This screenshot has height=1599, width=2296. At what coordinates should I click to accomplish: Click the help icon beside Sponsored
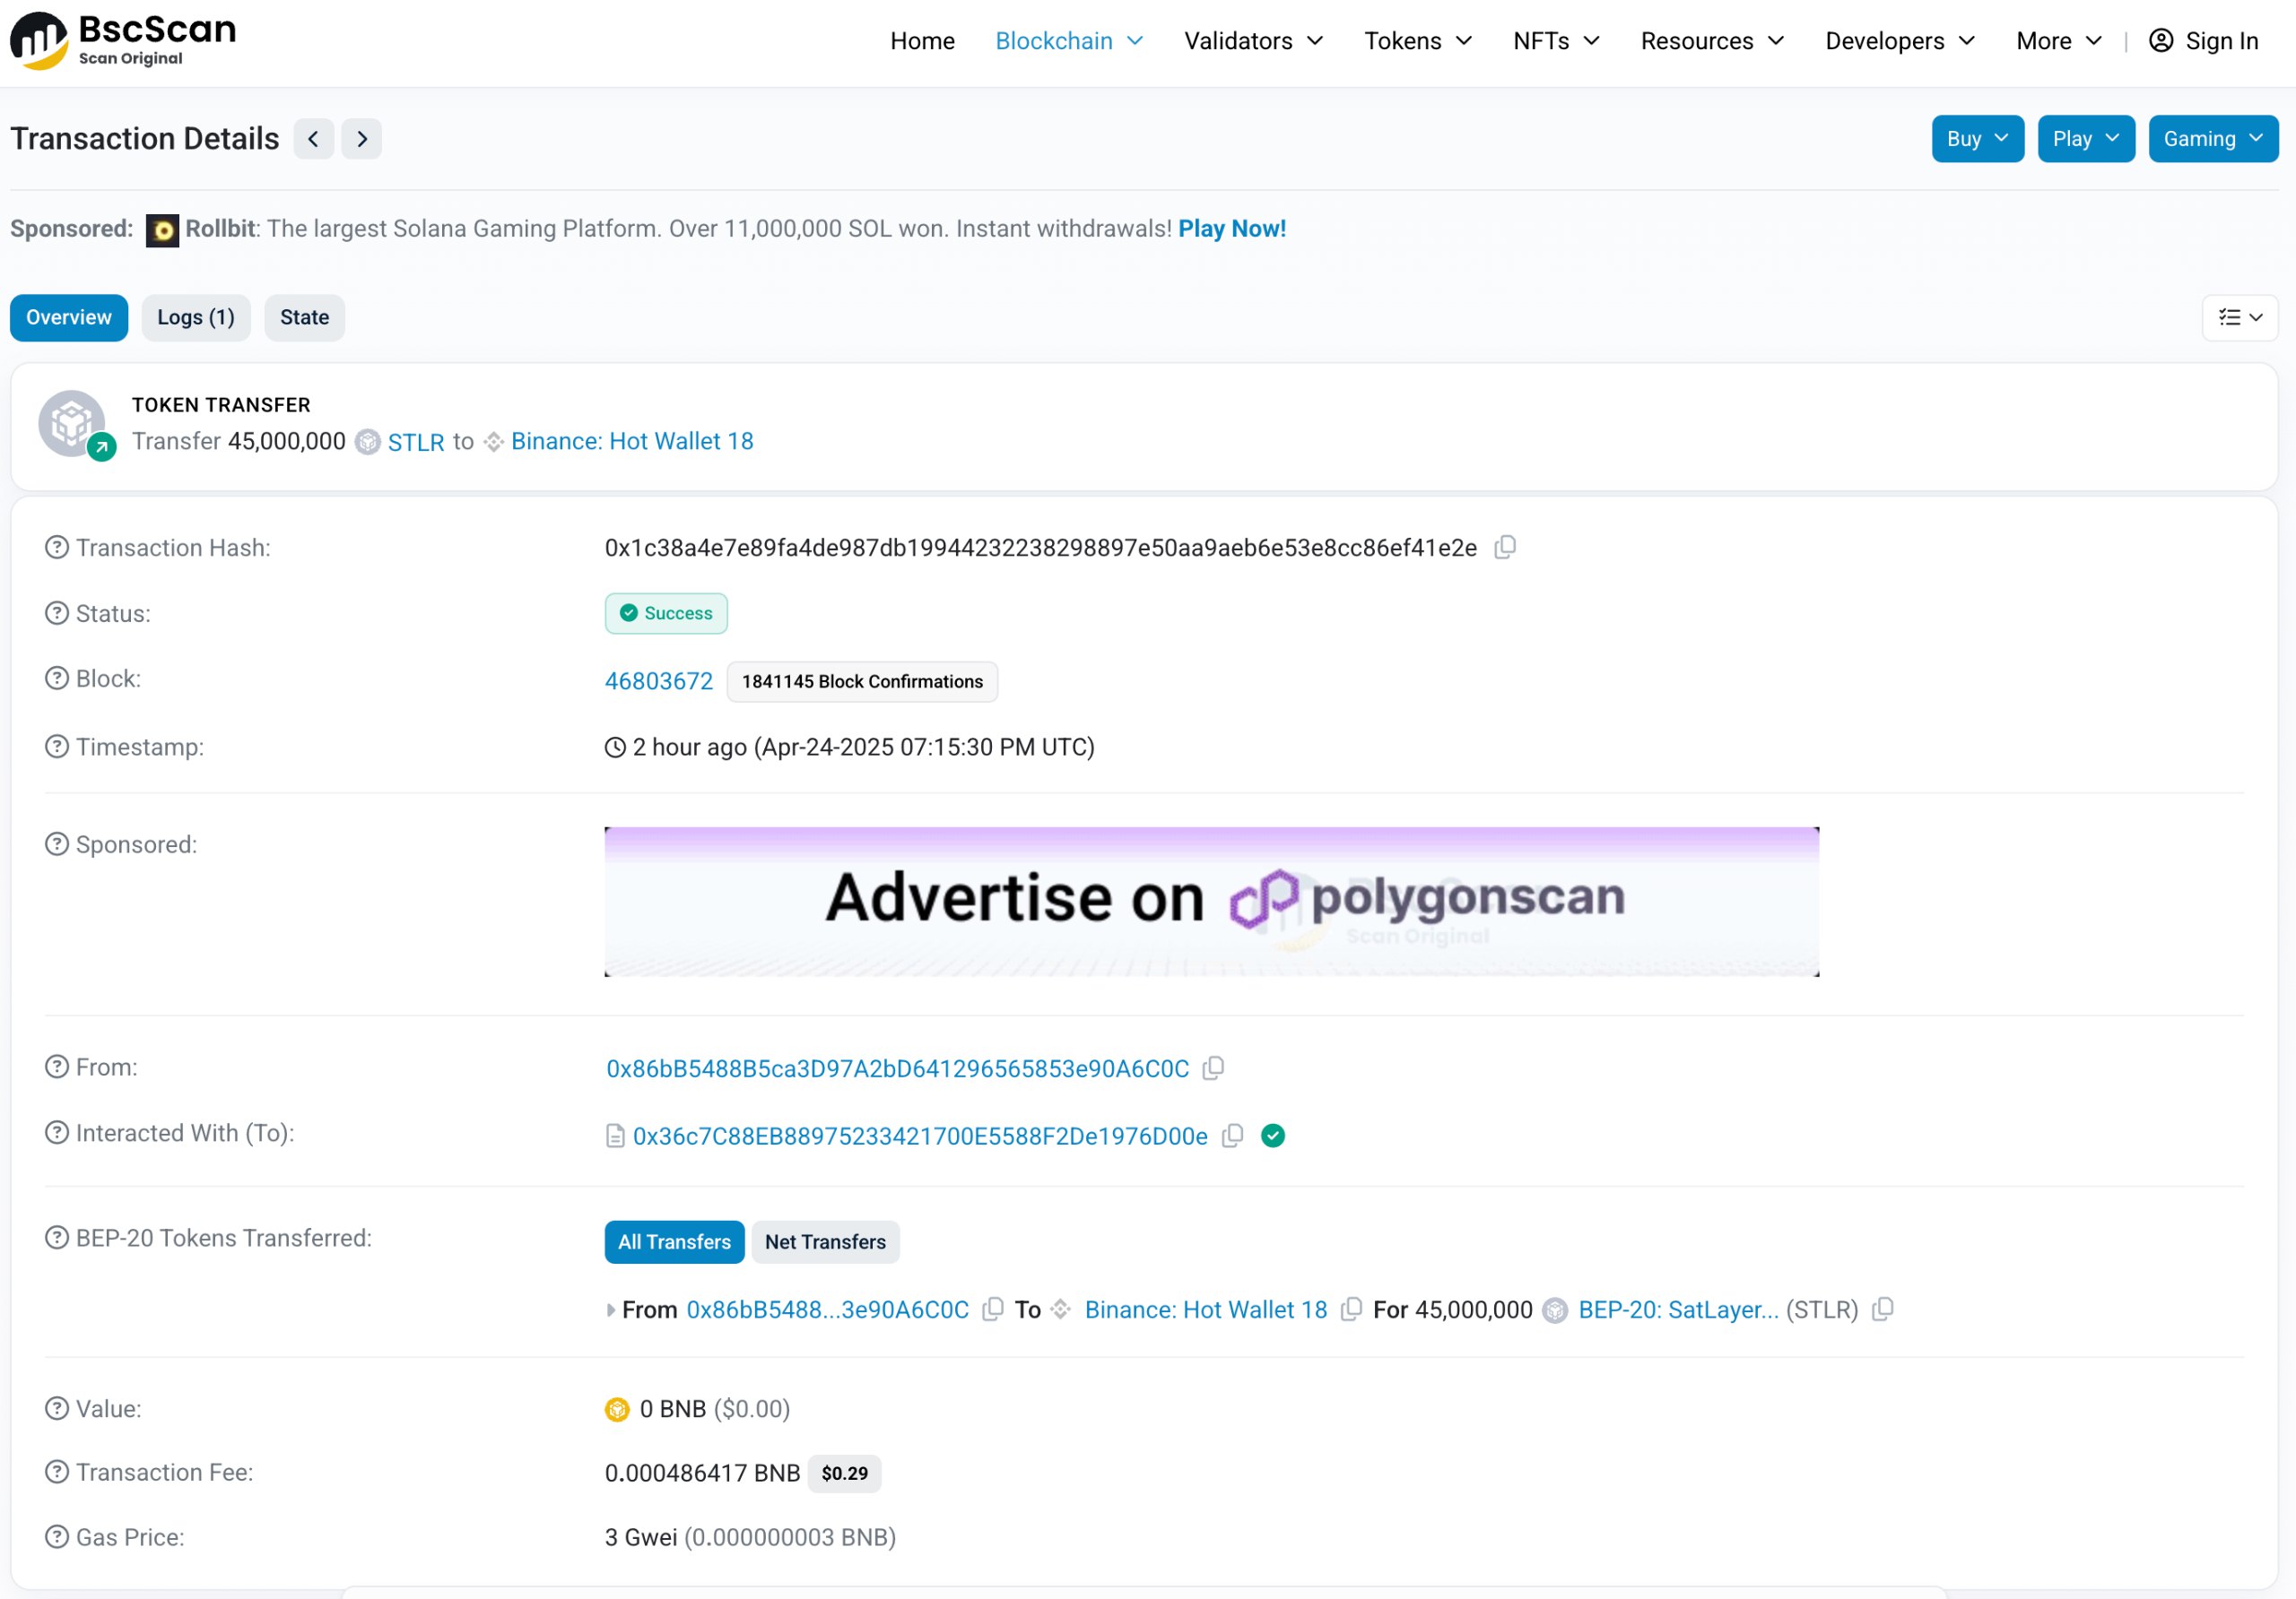click(x=57, y=844)
